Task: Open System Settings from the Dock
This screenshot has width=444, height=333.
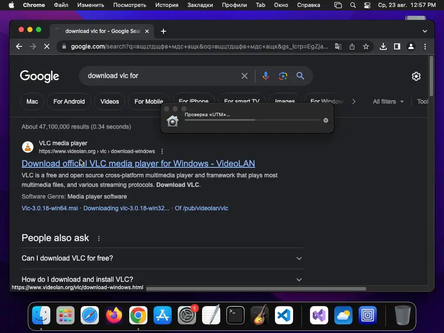Action: tap(187, 315)
